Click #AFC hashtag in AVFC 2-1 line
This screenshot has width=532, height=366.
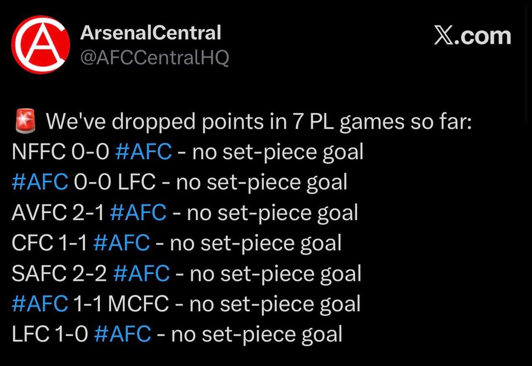click(138, 212)
